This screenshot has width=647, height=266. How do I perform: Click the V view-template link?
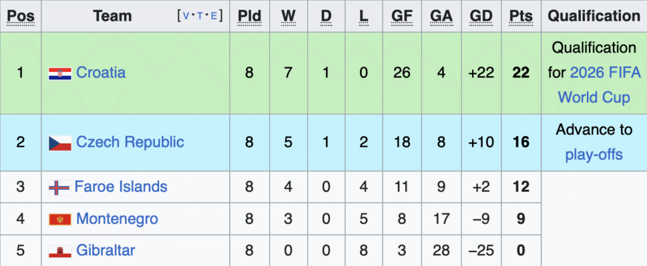pyautogui.click(x=189, y=16)
